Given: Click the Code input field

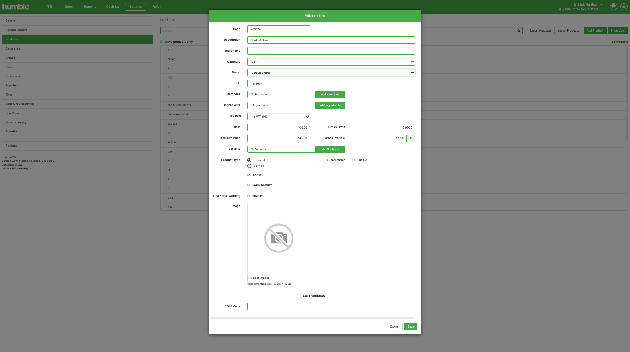Looking at the screenshot, I should (279, 29).
